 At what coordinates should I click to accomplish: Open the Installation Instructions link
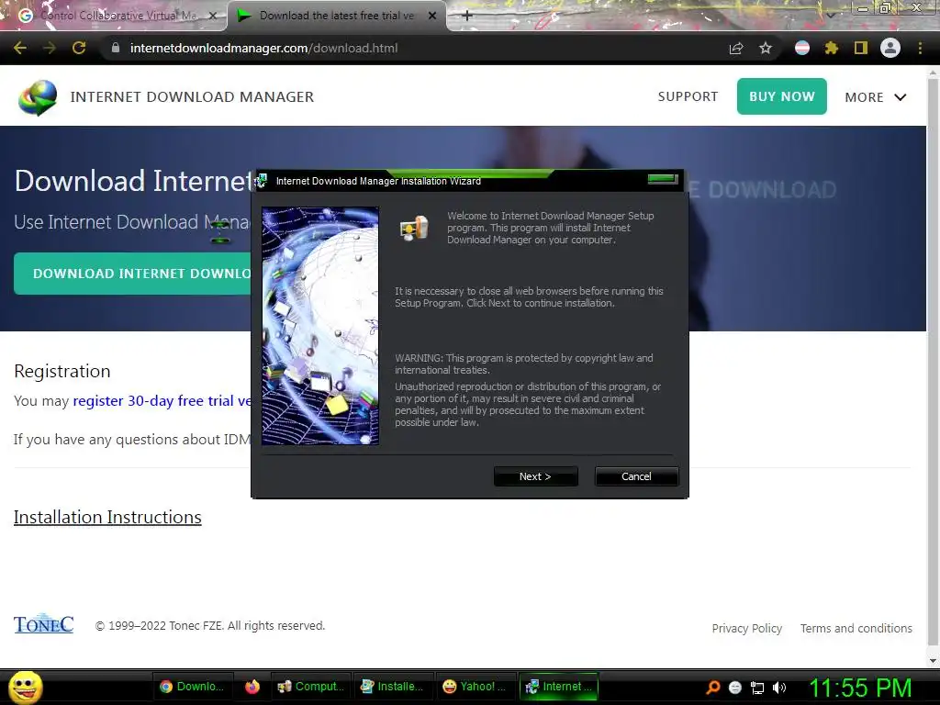[107, 517]
